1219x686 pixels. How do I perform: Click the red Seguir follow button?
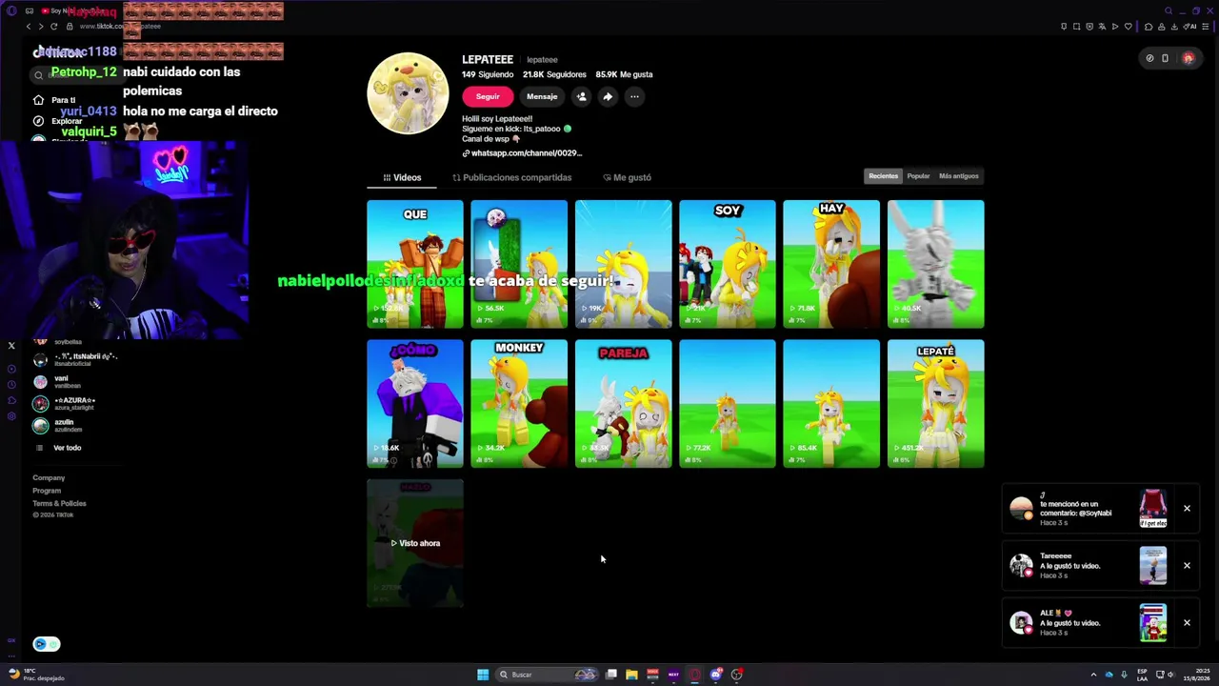point(488,96)
